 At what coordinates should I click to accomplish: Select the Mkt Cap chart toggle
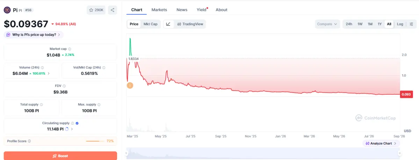click(151, 24)
